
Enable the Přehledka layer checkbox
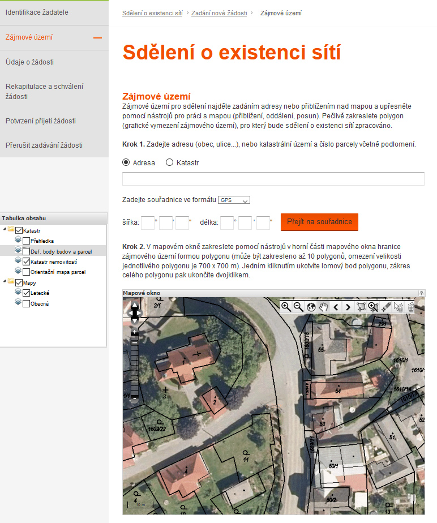tap(27, 241)
